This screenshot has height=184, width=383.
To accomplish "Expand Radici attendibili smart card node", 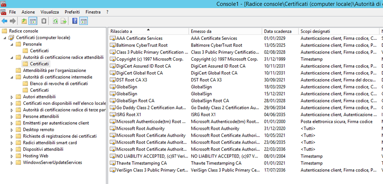I will click(12, 143).
